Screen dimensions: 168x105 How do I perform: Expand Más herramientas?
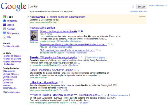[11, 92]
